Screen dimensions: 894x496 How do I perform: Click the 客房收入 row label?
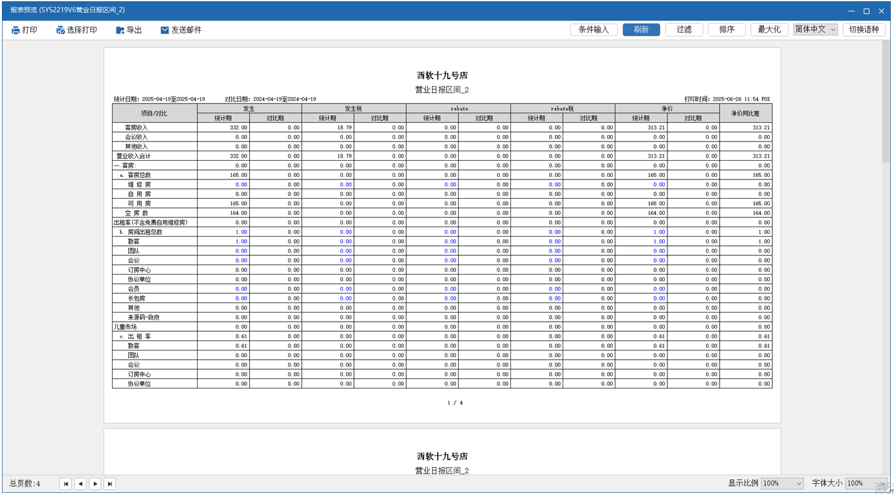[x=136, y=128]
